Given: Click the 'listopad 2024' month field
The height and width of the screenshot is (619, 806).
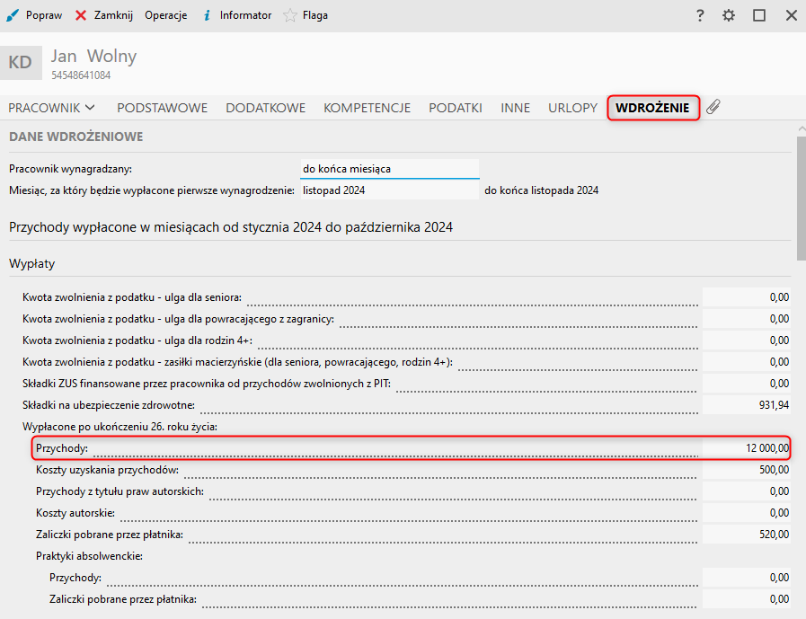Looking at the screenshot, I should coord(389,190).
